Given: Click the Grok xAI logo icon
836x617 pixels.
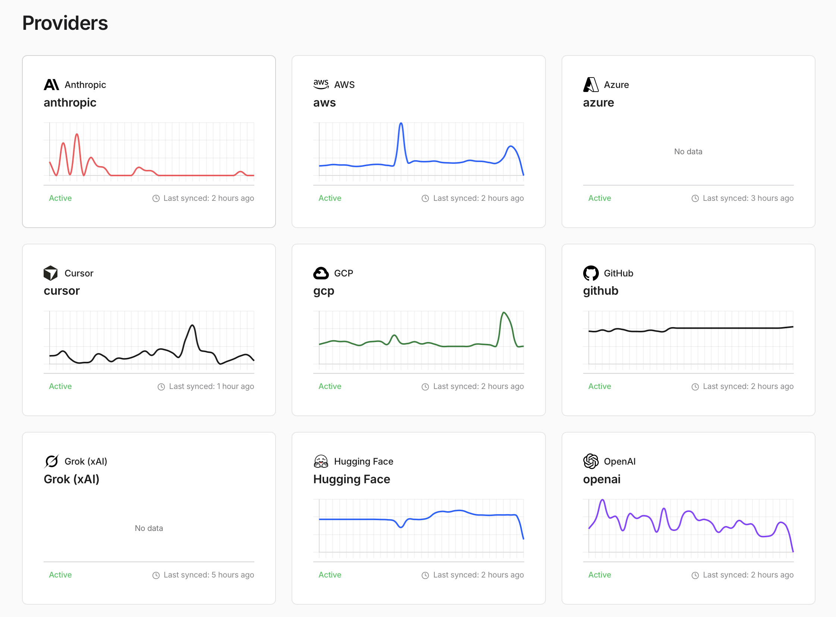Looking at the screenshot, I should pyautogui.click(x=51, y=461).
